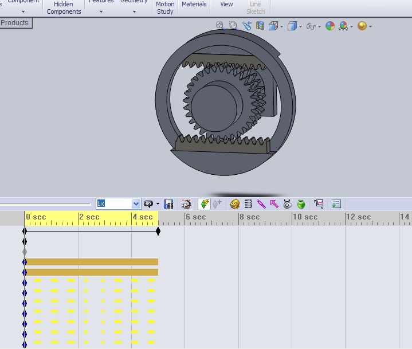This screenshot has height=349, width=412.
Task: Open Motion Study Properties icon
Action: [x=336, y=203]
